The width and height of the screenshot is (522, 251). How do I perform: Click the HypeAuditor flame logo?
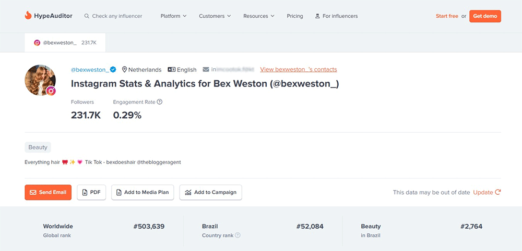28,16
